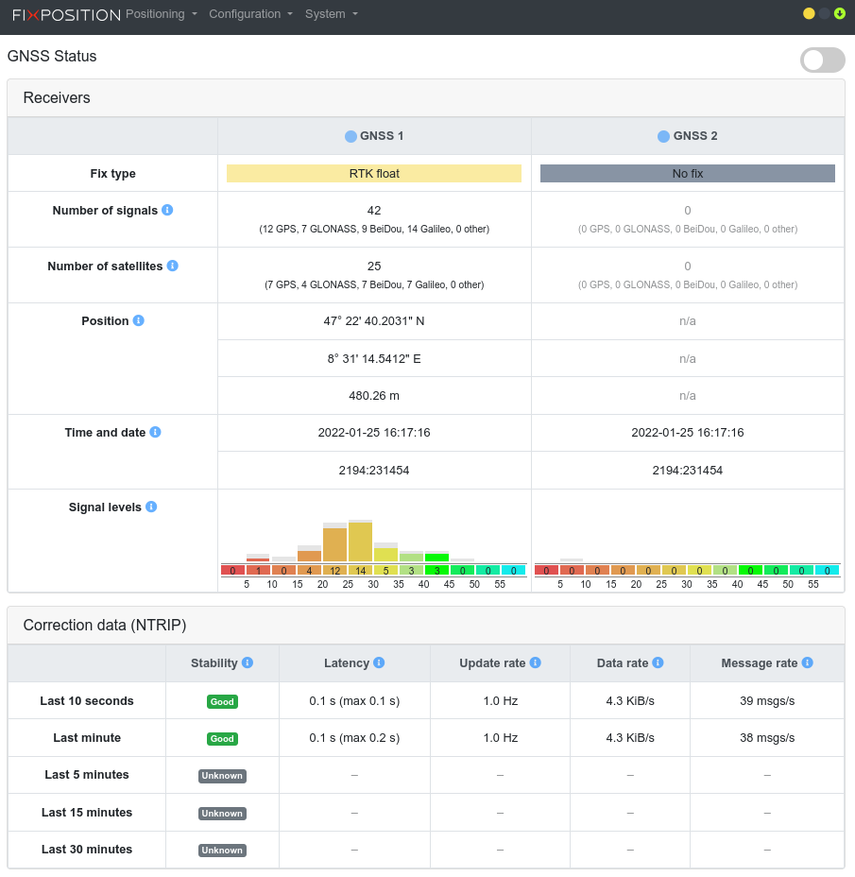Click the RTK float fix type bar
This screenshot has height=877, width=855.
(374, 173)
